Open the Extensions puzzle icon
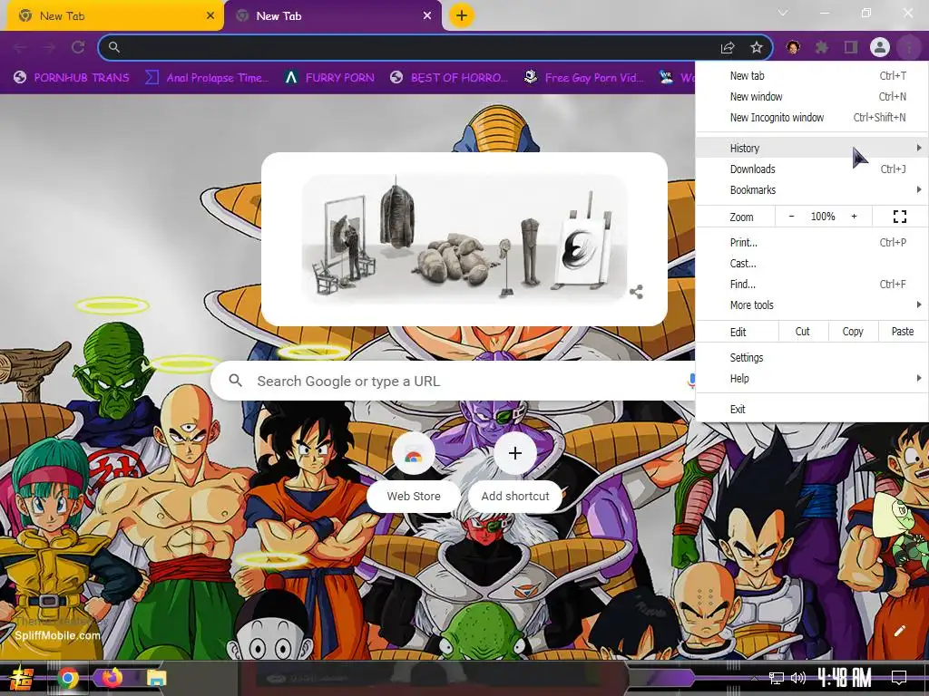 pos(822,47)
